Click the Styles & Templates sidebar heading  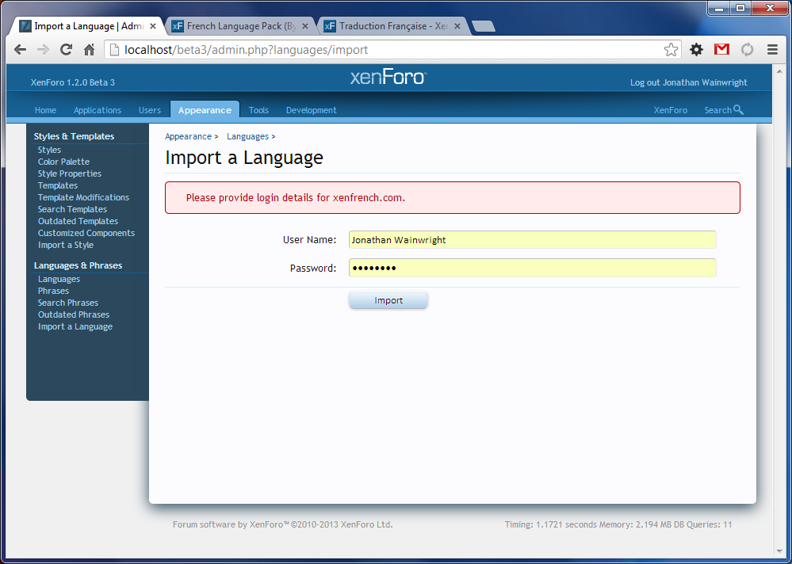[x=74, y=136]
